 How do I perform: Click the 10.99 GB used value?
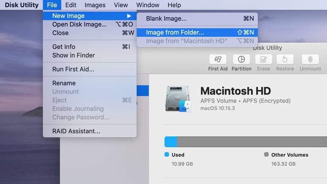pos(182,164)
